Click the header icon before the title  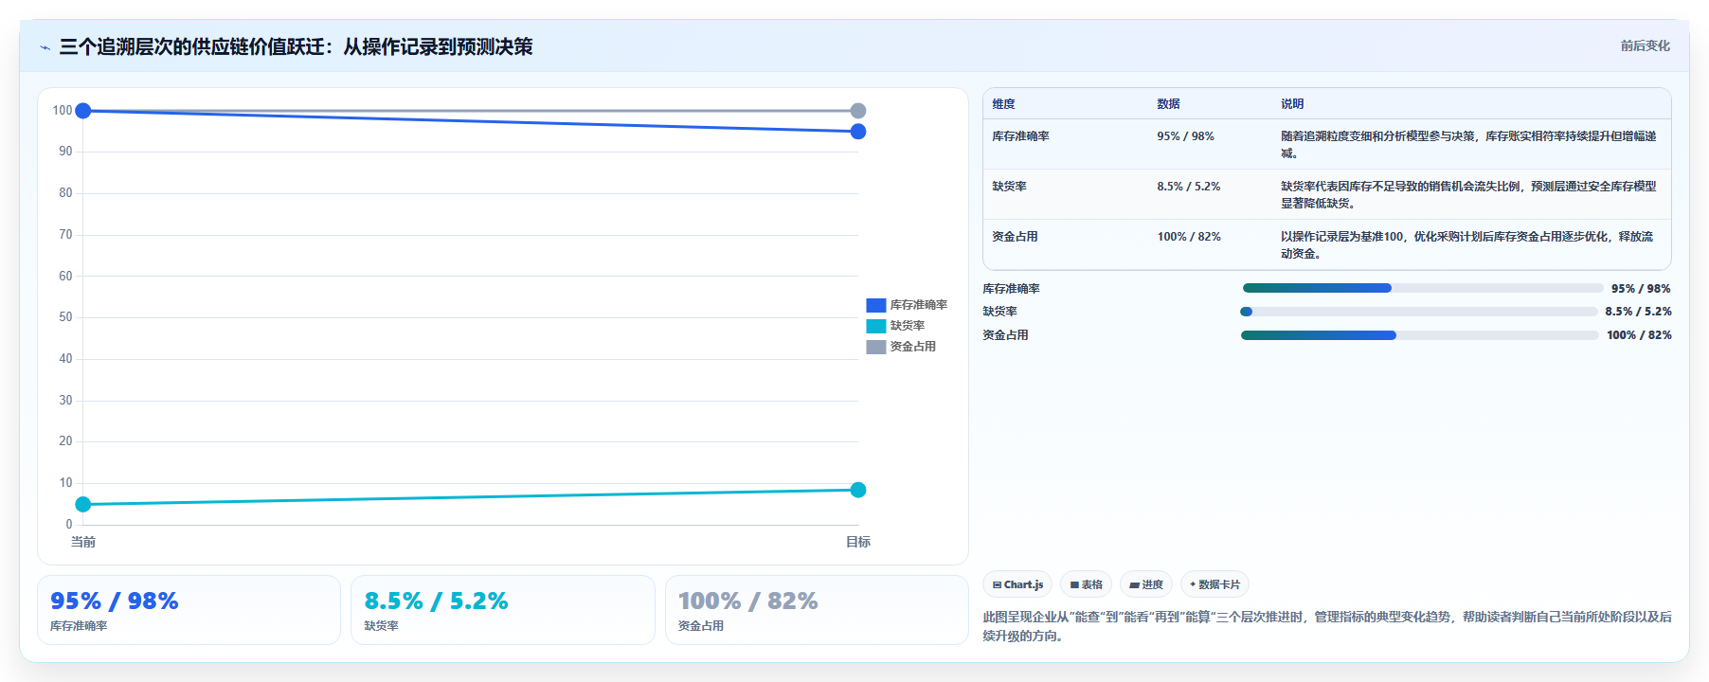point(45,47)
